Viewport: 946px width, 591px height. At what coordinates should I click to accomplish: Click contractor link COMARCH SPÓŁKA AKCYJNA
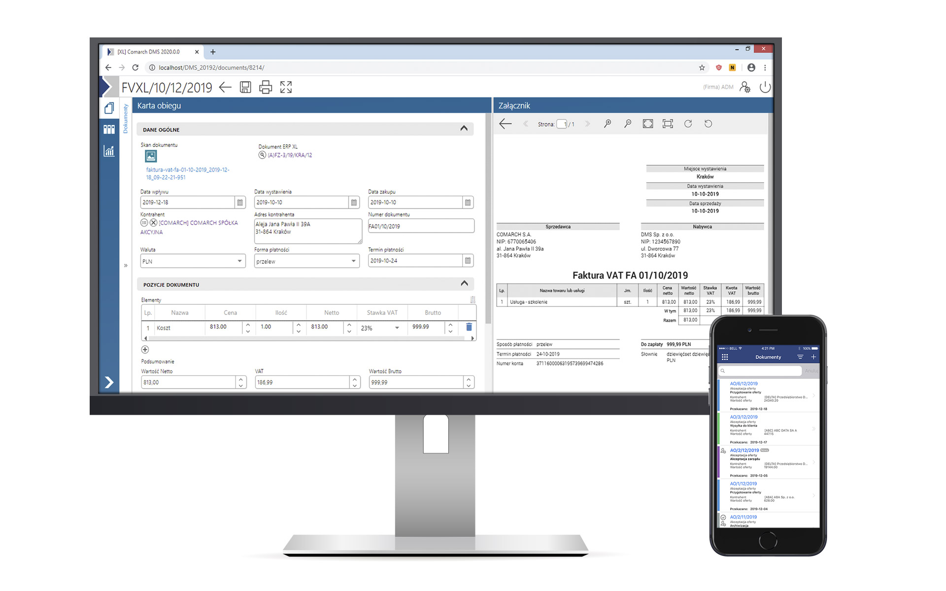click(189, 227)
